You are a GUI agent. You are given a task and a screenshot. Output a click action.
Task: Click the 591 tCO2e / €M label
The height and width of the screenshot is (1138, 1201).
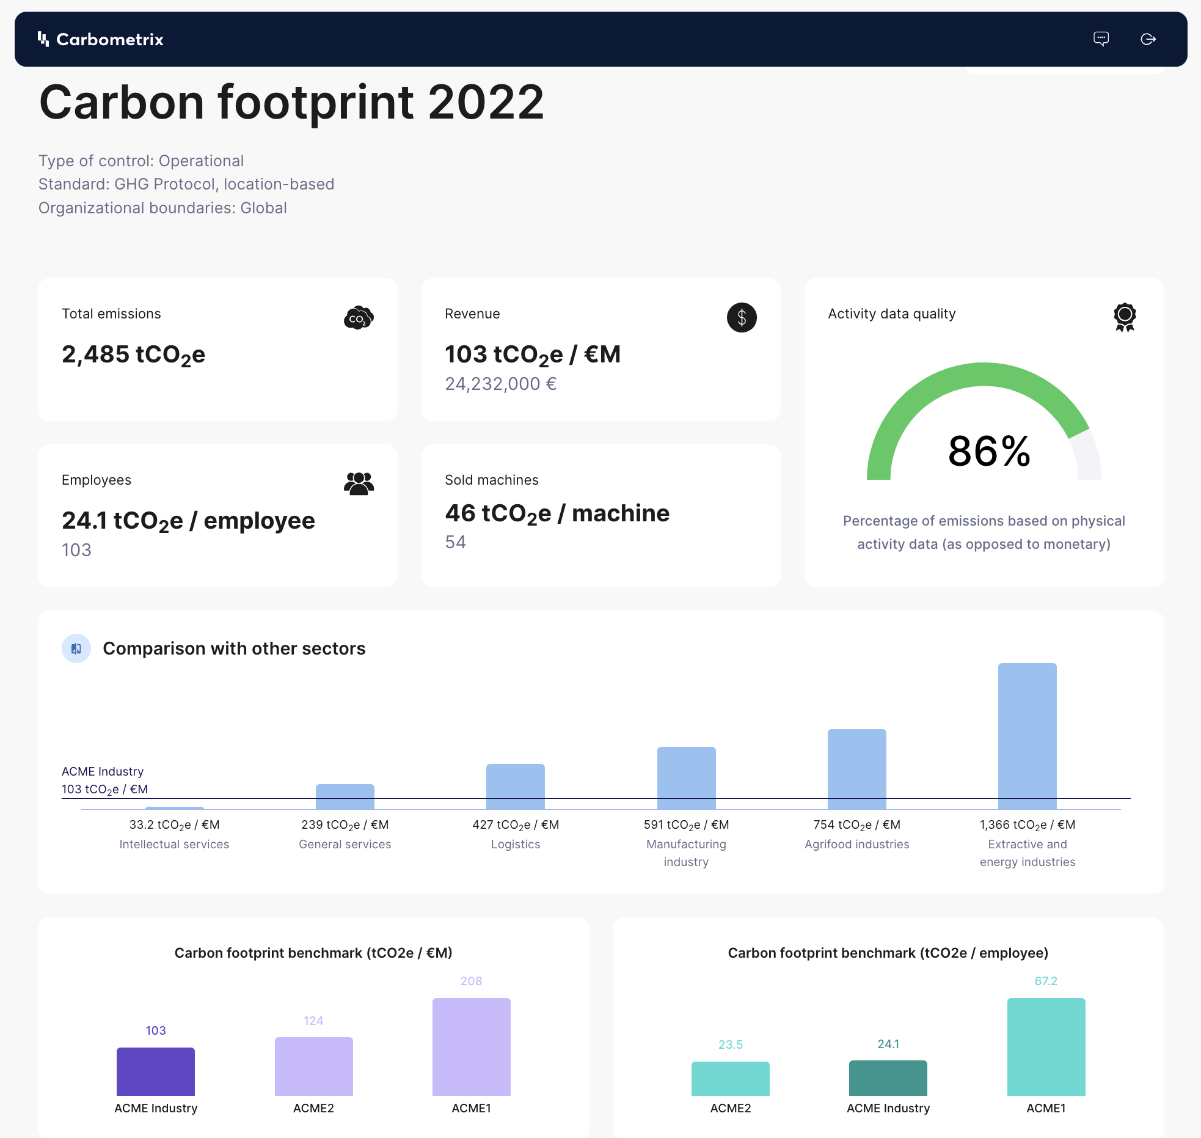point(687,825)
